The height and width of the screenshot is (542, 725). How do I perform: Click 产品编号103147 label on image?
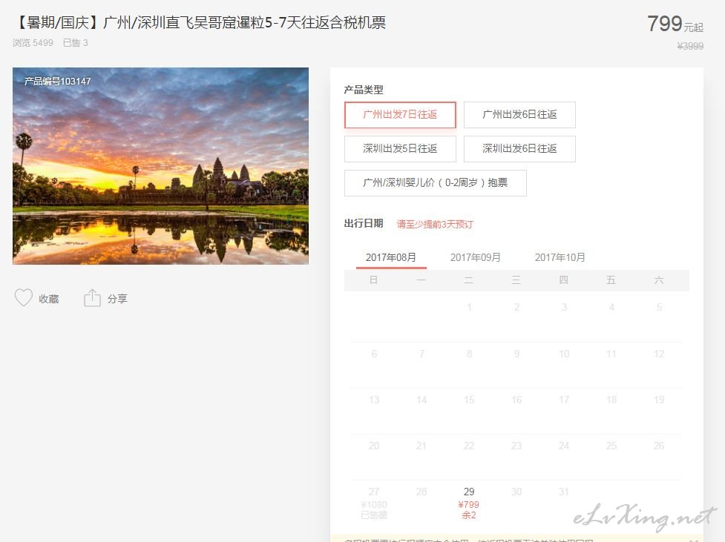coord(58,82)
